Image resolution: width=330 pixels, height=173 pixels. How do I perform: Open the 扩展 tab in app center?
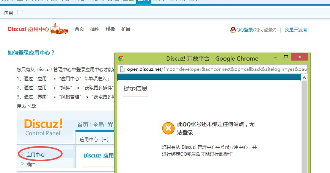126,29
